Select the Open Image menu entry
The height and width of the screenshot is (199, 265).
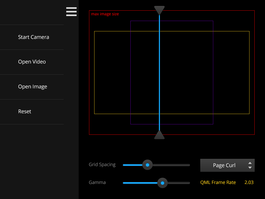click(33, 87)
